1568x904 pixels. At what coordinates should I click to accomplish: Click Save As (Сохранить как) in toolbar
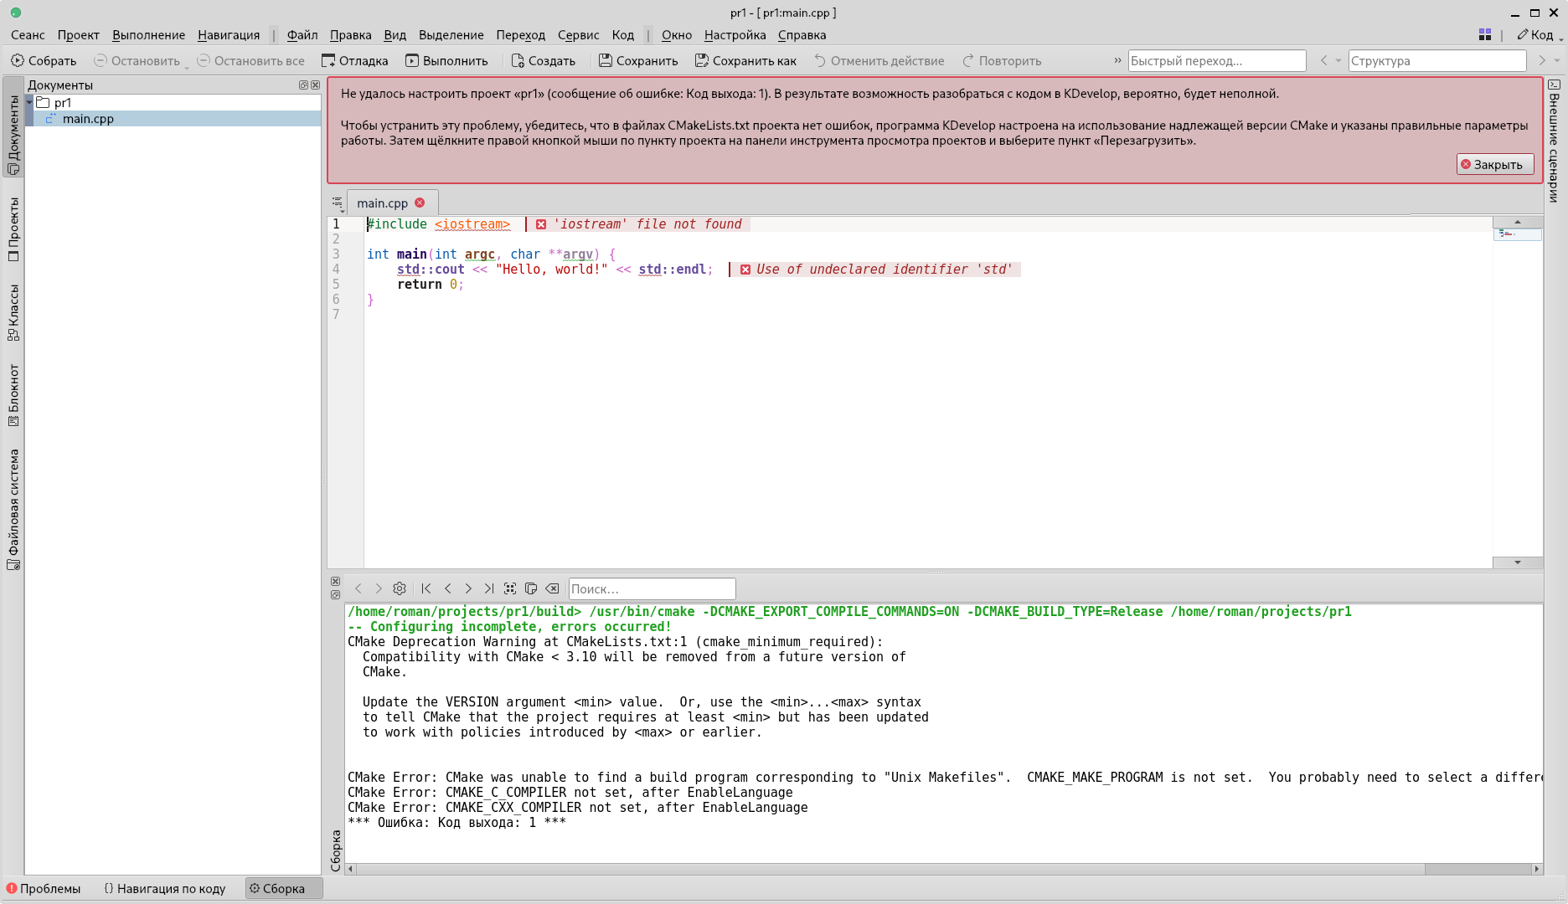745,60
